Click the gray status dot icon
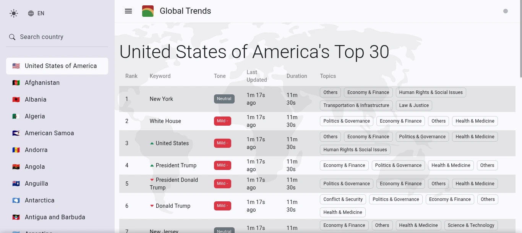Viewport: 522px width, 233px height. pyautogui.click(x=506, y=11)
